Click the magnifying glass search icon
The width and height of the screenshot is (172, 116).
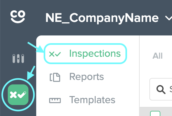pyautogui.click(x=161, y=90)
